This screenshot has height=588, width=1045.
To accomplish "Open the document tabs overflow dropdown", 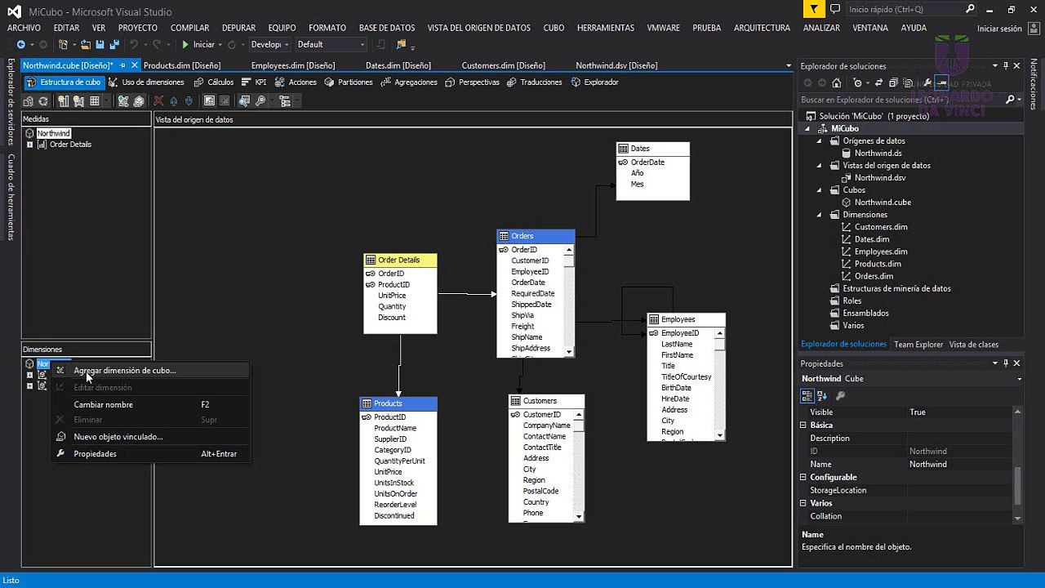I will pos(789,65).
